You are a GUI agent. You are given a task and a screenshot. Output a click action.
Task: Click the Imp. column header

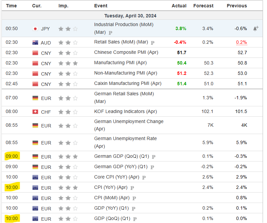click(x=63, y=6)
